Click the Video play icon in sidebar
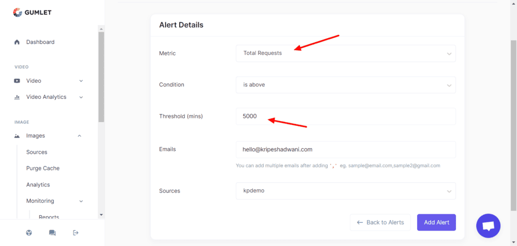 click(x=17, y=81)
